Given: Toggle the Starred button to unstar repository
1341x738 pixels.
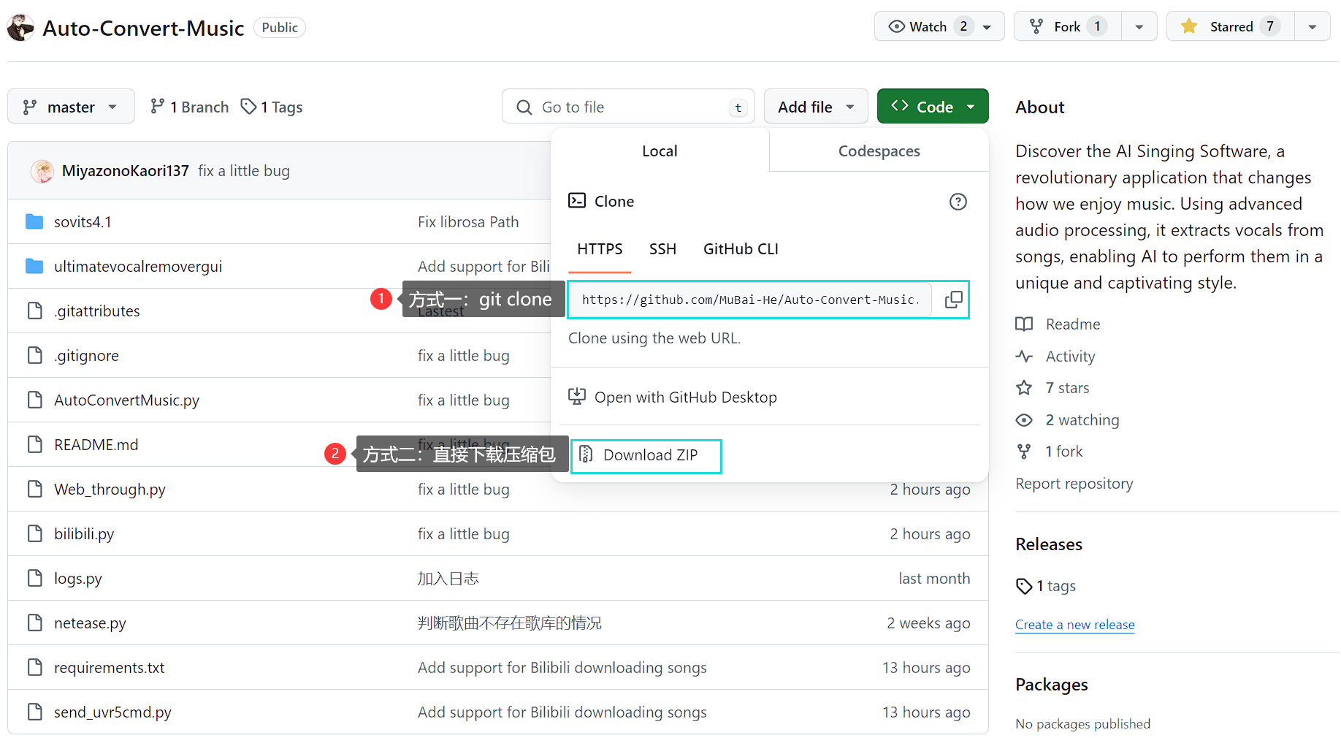Looking at the screenshot, I should pyautogui.click(x=1231, y=26).
